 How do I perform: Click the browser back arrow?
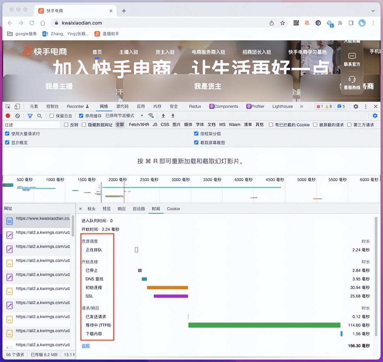[x=10, y=23]
